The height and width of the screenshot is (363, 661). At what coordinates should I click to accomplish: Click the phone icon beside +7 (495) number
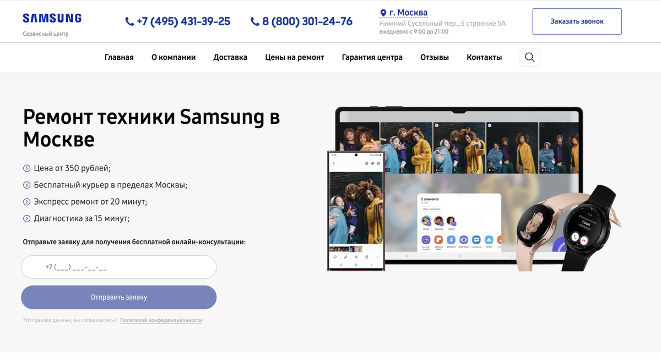tap(129, 21)
